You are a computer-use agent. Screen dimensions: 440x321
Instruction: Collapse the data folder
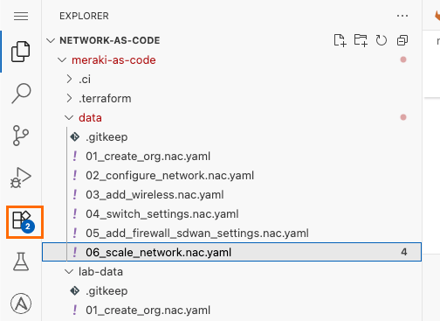[69, 118]
